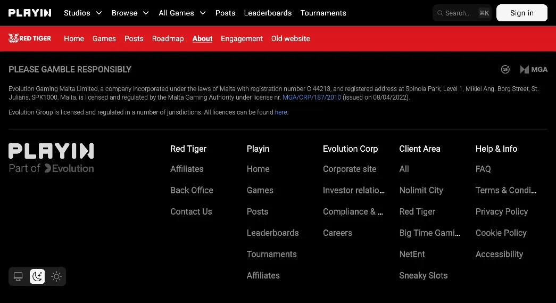
Task: Select system theme monitor icon
Action: pos(18,276)
